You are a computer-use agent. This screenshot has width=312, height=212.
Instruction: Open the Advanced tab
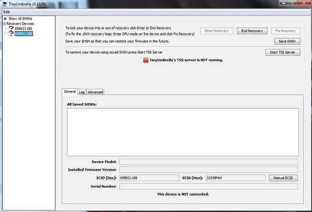pos(95,92)
